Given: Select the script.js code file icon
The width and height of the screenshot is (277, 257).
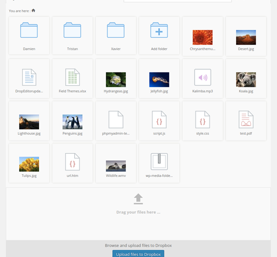Looking at the screenshot, I should coord(159,119).
